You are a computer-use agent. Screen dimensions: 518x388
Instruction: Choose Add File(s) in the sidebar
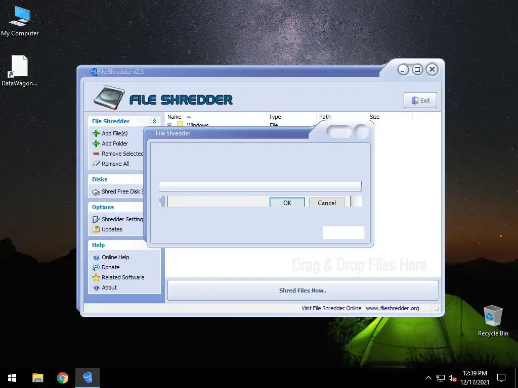(115, 133)
